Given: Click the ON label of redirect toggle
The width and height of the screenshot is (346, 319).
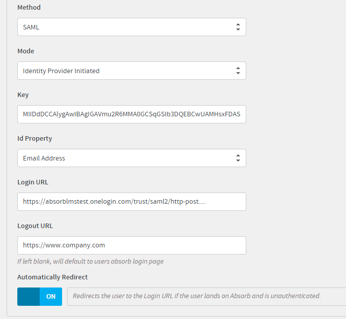Looking at the screenshot, I should coord(51,297).
